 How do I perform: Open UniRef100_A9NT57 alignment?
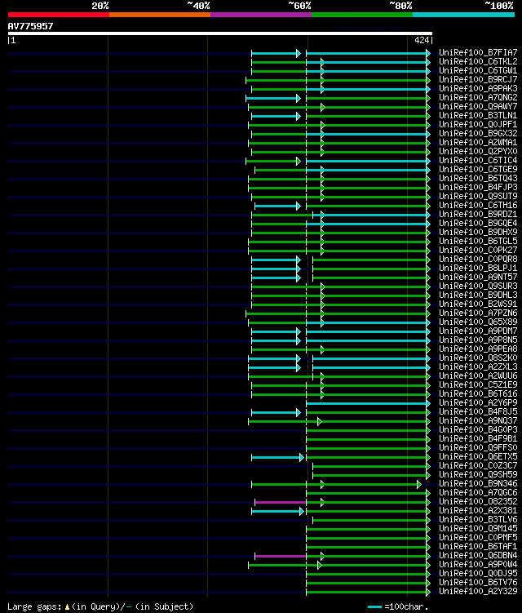pyautogui.click(x=478, y=278)
